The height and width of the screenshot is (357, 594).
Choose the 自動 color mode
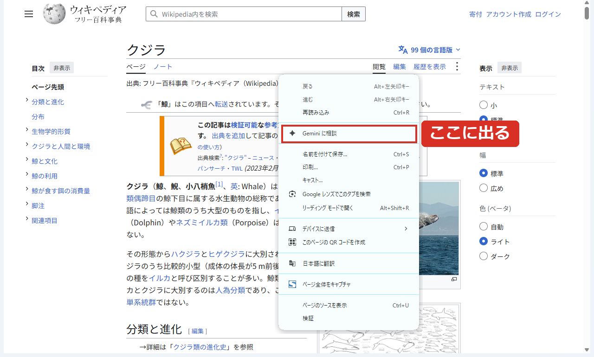484,227
